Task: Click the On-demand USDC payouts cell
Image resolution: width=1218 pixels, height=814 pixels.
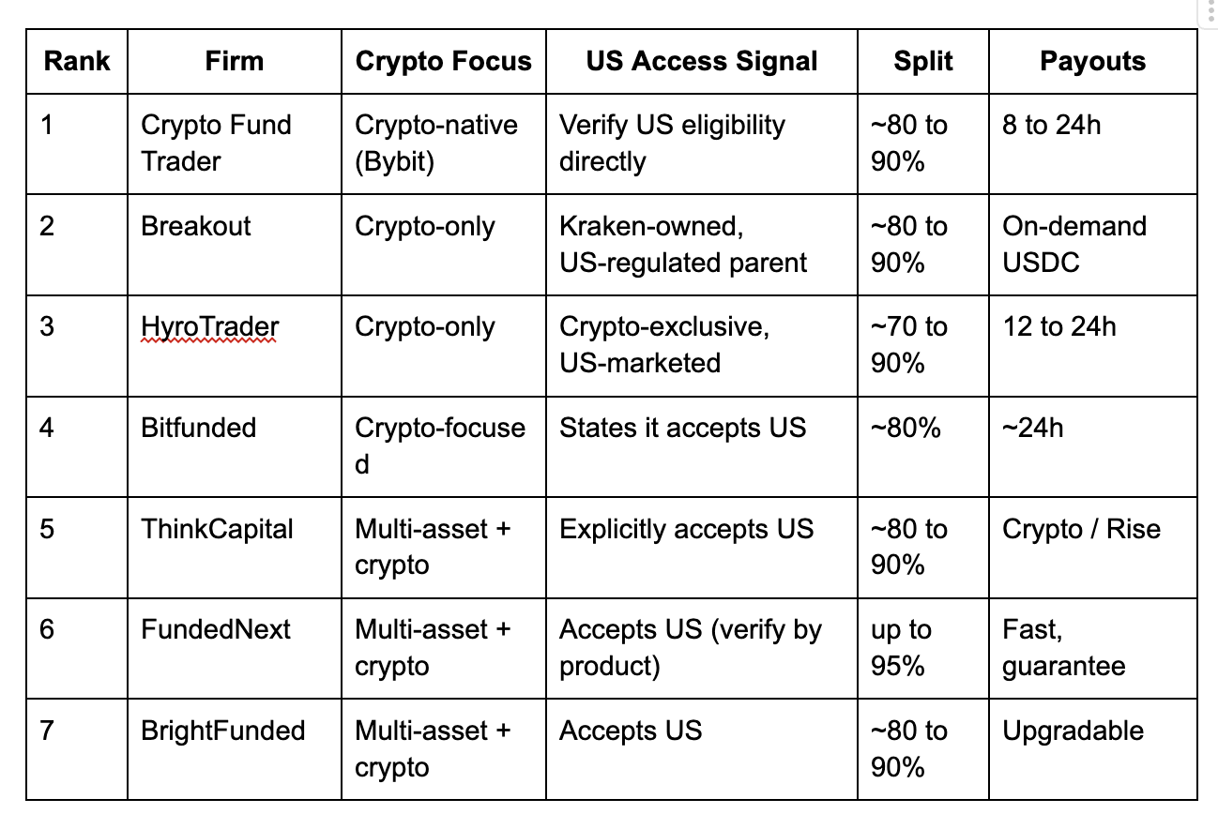Action: click(1093, 246)
